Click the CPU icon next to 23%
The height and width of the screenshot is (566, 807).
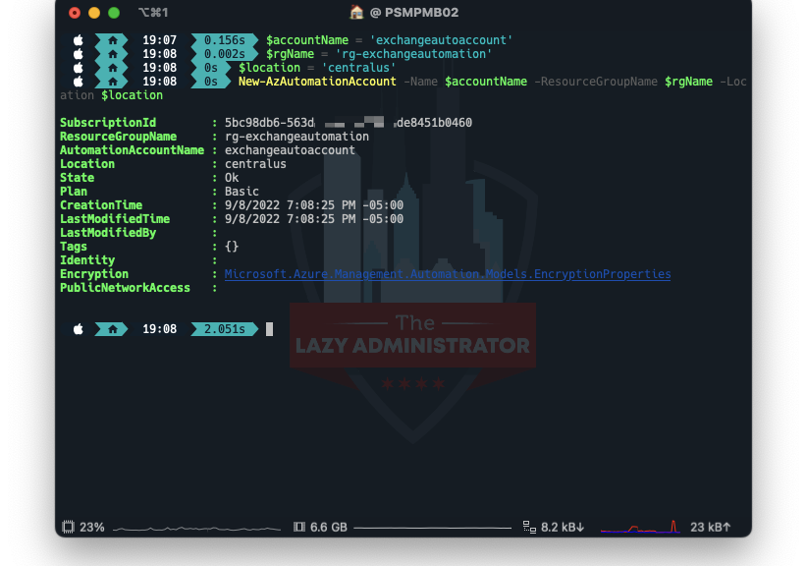pos(68,527)
